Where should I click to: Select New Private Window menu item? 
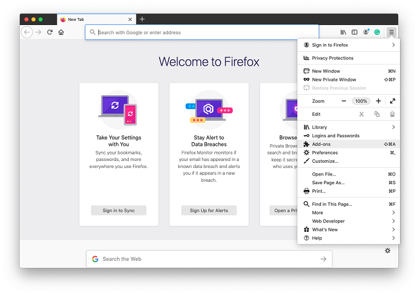(x=348, y=80)
